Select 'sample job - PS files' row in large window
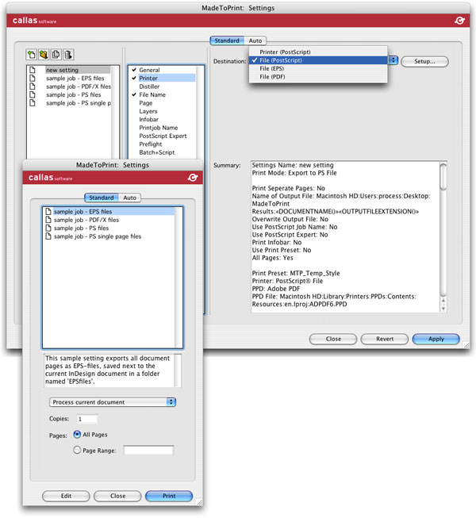The height and width of the screenshot is (518, 476). 73,95
